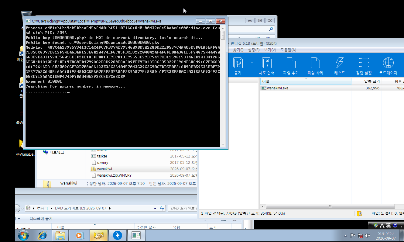Open the 찾기(I) menu in Bandizip

tap(238, 50)
